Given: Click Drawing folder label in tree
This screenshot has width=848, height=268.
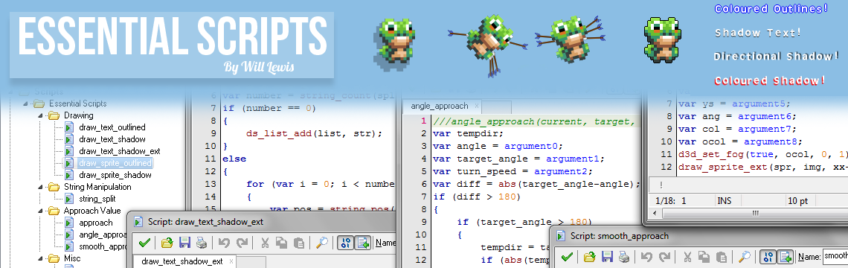Looking at the screenshot, I should click(x=78, y=115).
